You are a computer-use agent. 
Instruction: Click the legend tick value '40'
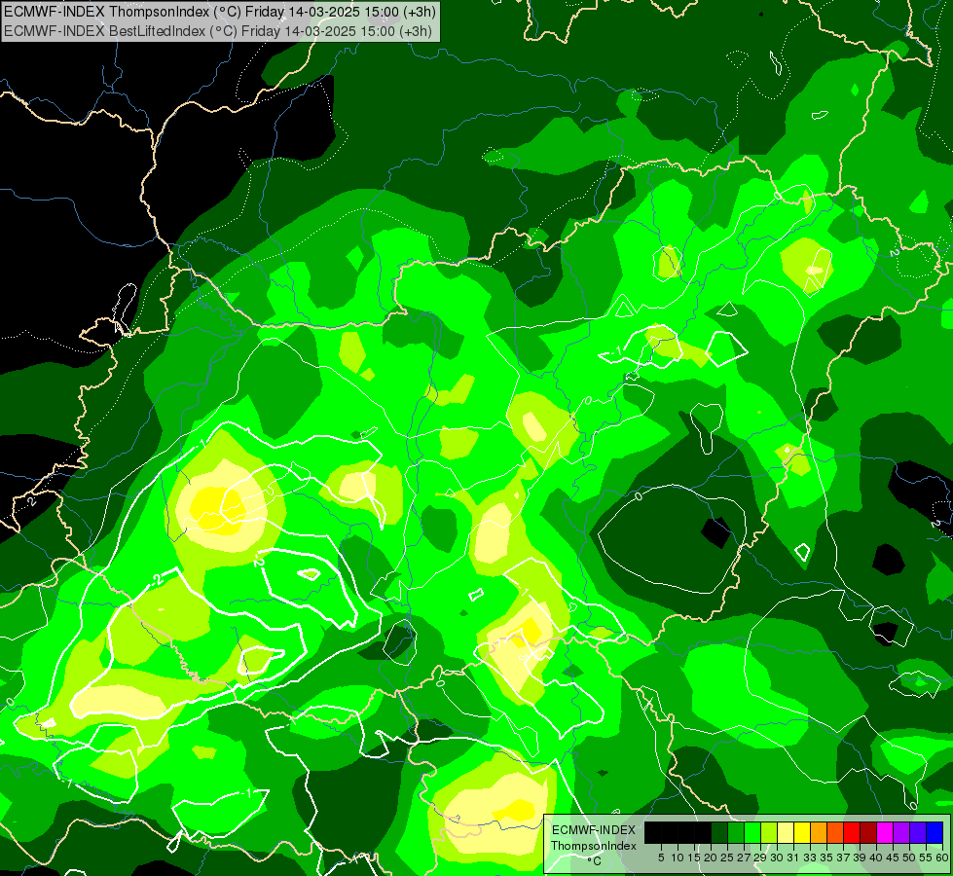(876, 858)
